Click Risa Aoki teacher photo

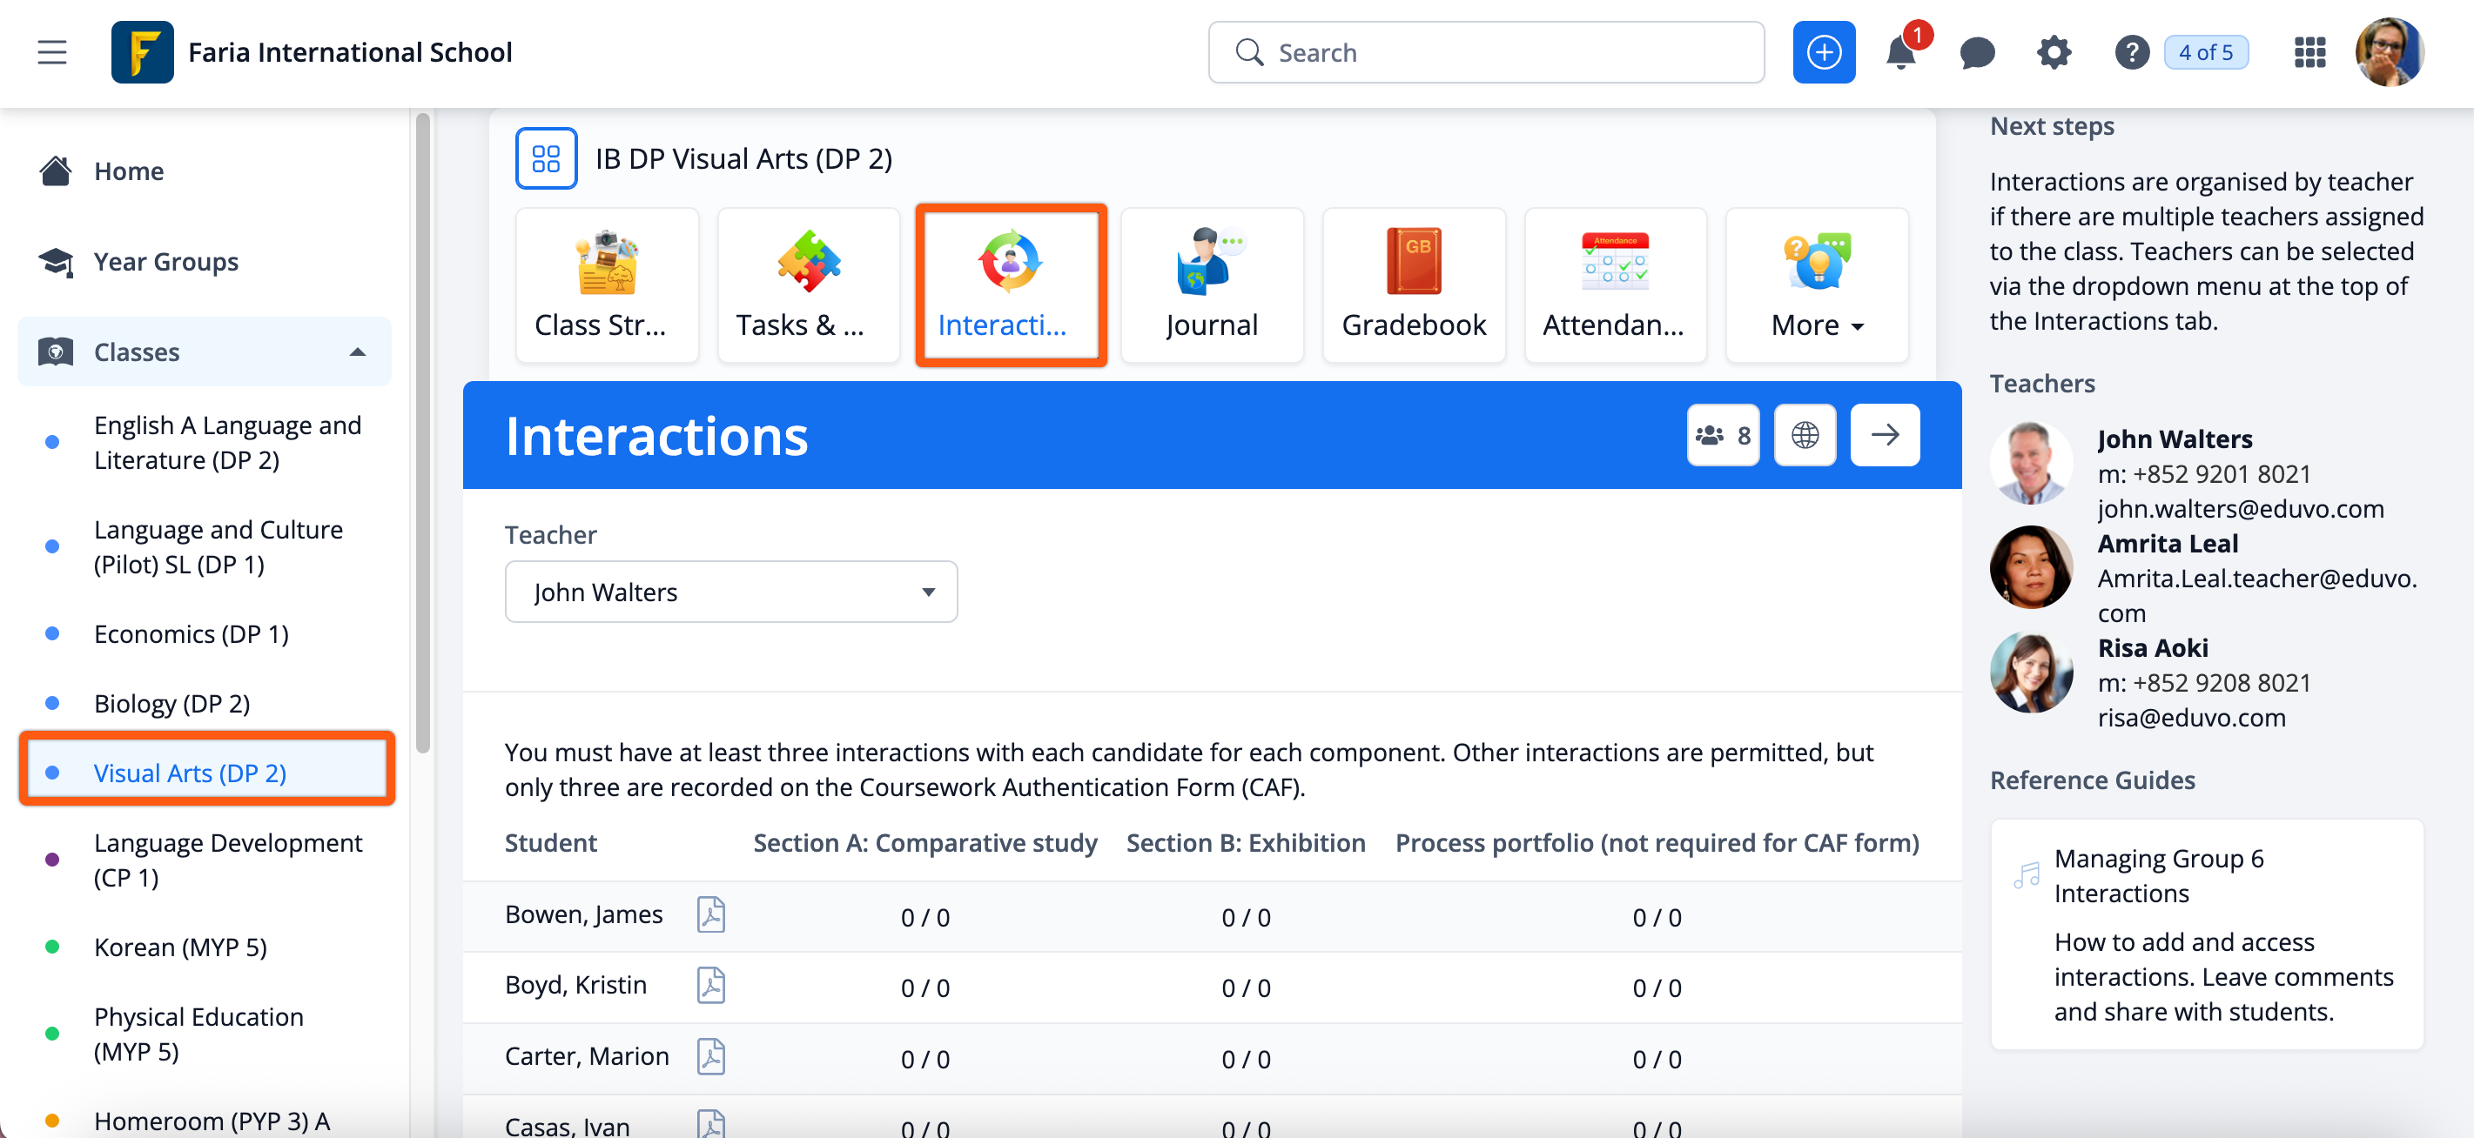[2031, 672]
